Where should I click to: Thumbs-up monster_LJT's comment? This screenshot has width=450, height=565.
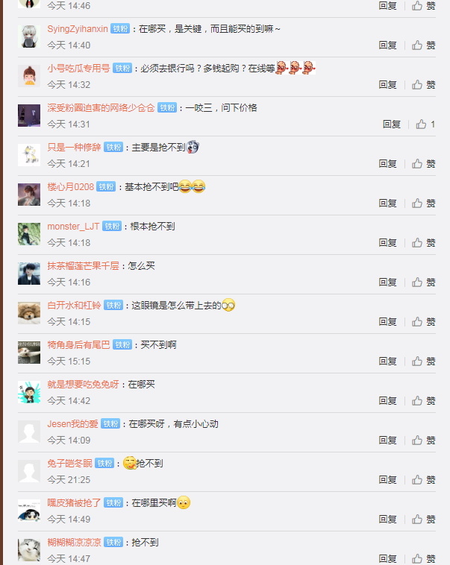423,243
